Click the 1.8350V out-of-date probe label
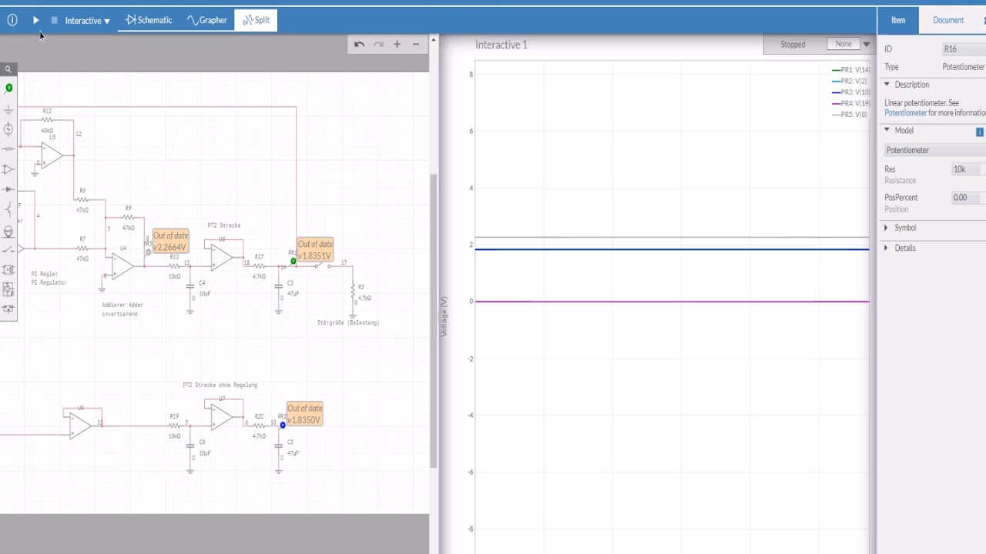This screenshot has width=986, height=554. (305, 414)
